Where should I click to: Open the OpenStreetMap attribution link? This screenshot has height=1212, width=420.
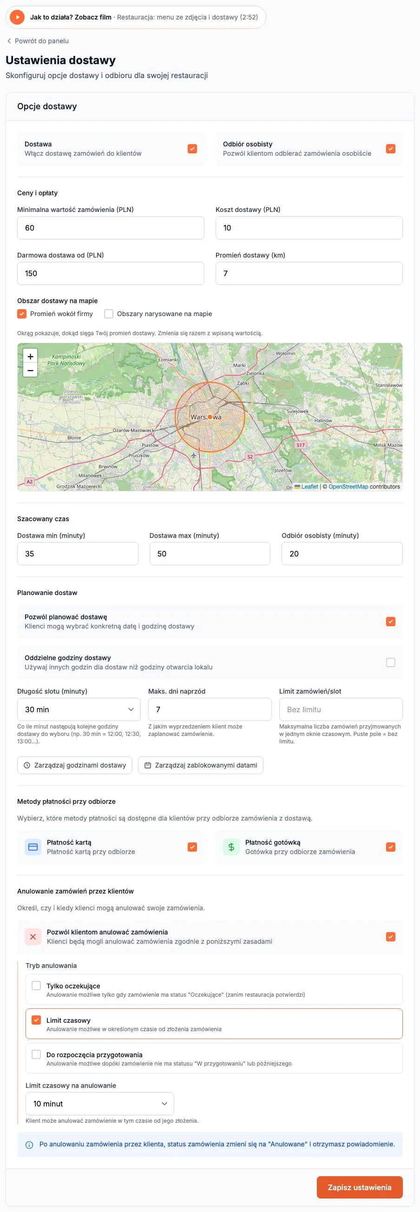coord(348,487)
